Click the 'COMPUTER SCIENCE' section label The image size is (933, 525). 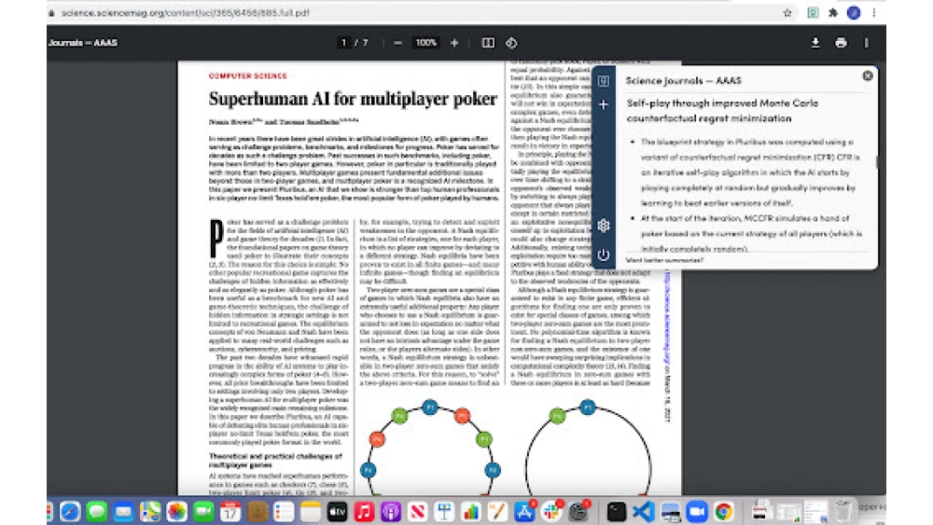coord(247,76)
